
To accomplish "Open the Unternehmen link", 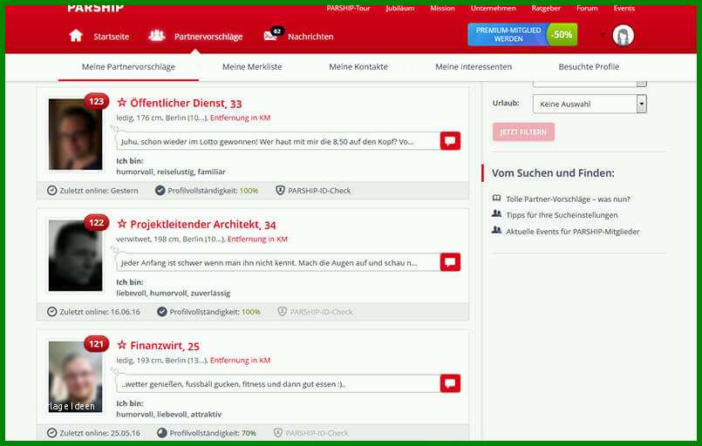I will tap(493, 8).
